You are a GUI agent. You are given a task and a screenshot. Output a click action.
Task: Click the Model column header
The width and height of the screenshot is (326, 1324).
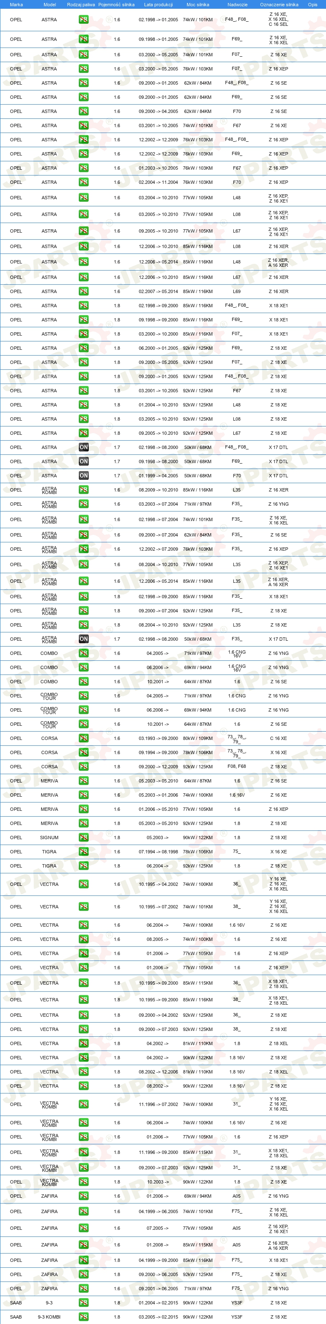(x=49, y=5)
